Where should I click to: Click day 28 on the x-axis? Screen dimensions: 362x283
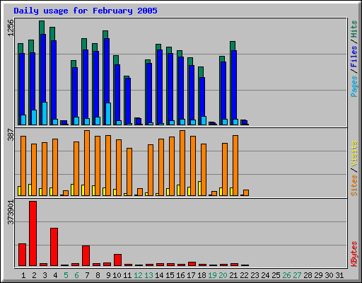click(x=308, y=275)
